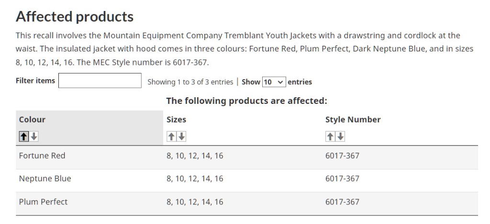Click the Colour column header
The width and height of the screenshot is (490, 224).
pyautogui.click(x=32, y=120)
